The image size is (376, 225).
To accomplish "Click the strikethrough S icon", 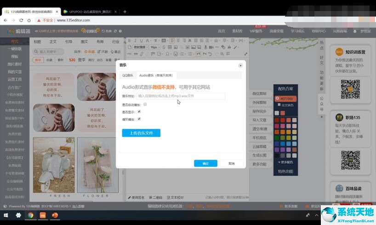I will coord(164,47).
